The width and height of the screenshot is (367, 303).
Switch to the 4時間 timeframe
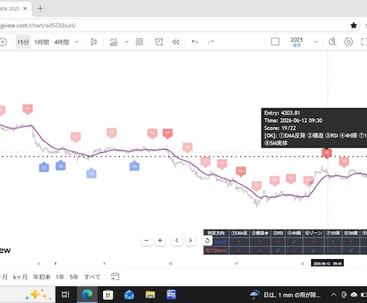pyautogui.click(x=61, y=42)
